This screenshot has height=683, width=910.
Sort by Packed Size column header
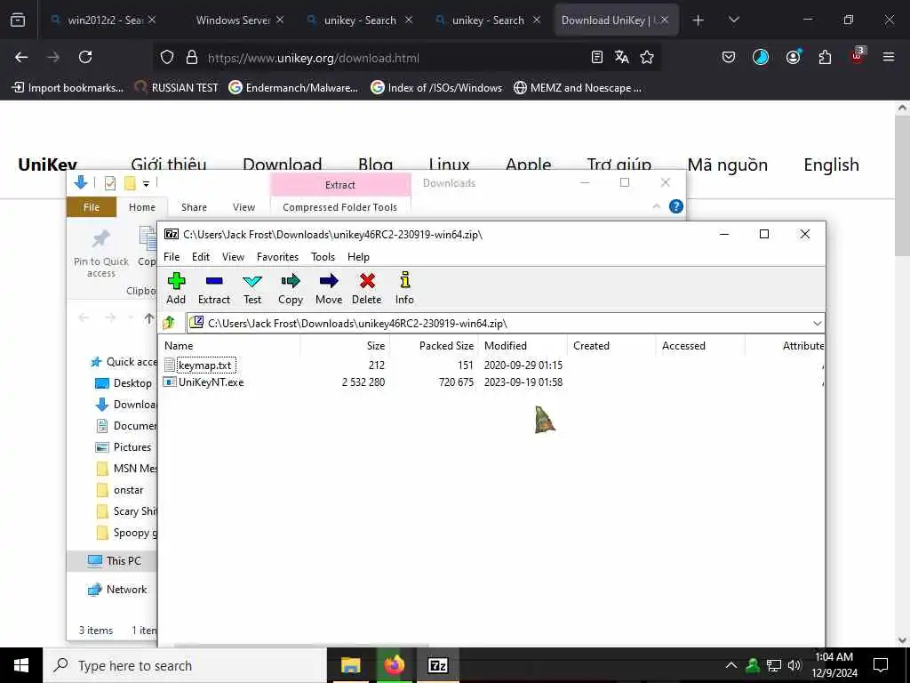[434, 346]
